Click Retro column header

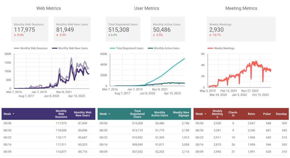(251, 114)
